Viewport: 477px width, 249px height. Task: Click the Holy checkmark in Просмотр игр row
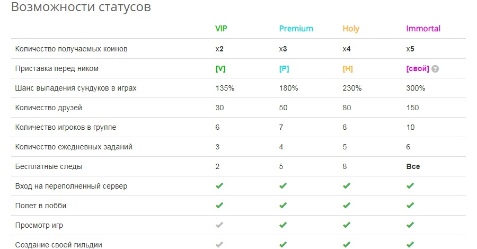pyautogui.click(x=347, y=225)
